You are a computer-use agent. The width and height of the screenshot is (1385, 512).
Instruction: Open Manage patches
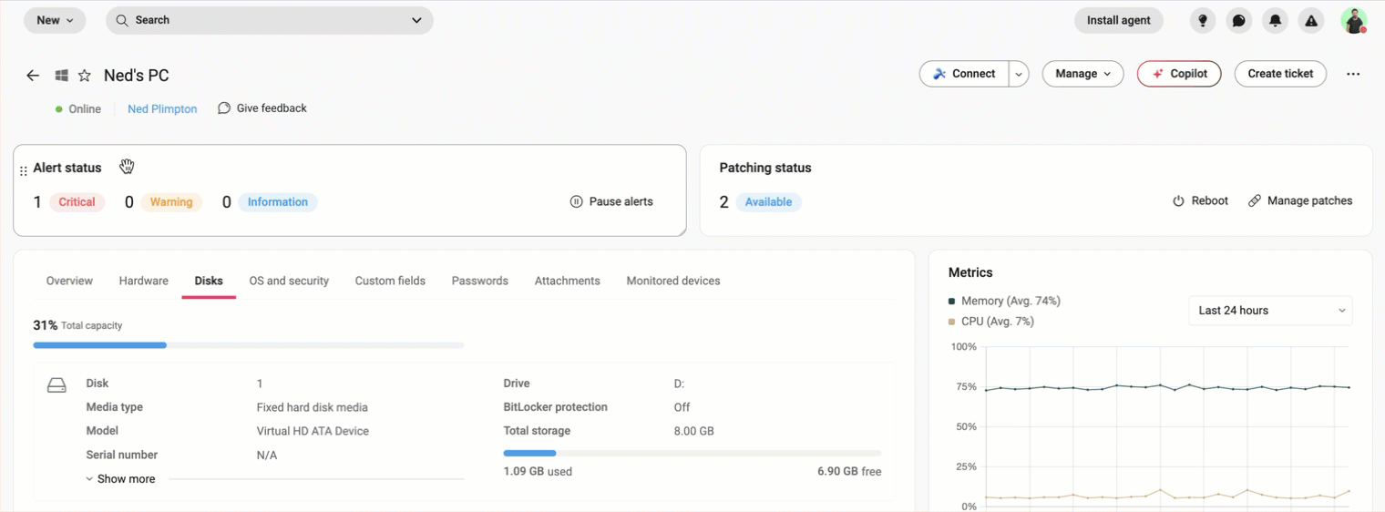coord(1300,200)
